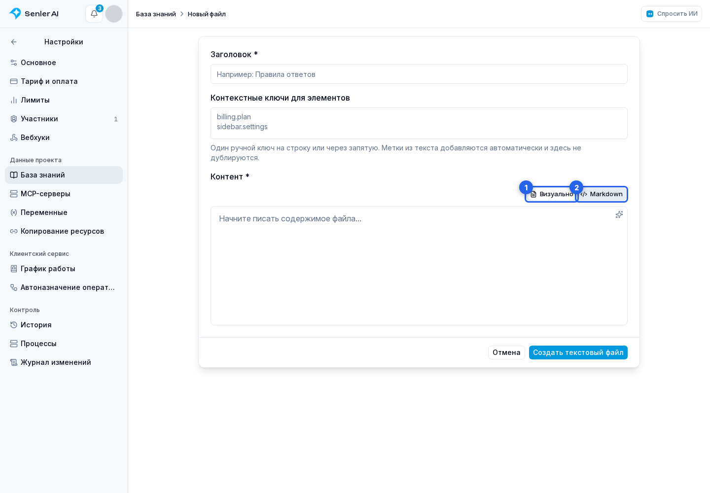Open Тариф и оплата section
This screenshot has width=710, height=493.
click(x=64, y=81)
